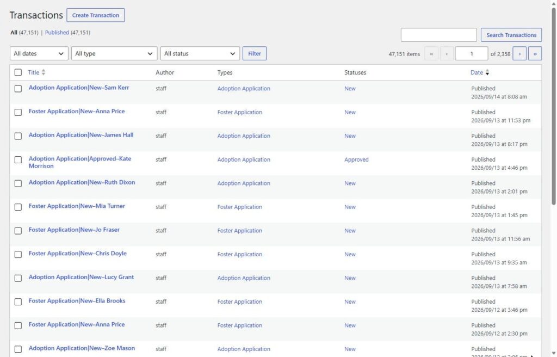Click Foster Application type in Ella Brooks row

click(x=240, y=301)
